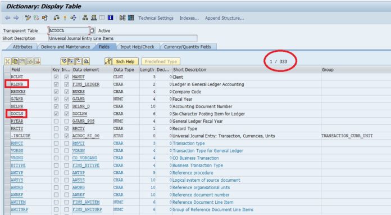Run the Check icon in toolbar
This screenshot has width=391, height=215.
tap(57, 18)
